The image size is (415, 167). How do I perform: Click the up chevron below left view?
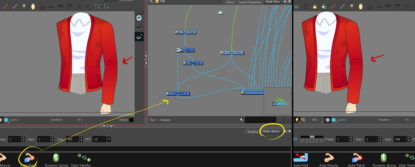pyautogui.click(x=104, y=126)
